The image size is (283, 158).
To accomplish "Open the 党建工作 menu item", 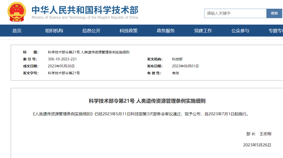I will pos(203,31).
